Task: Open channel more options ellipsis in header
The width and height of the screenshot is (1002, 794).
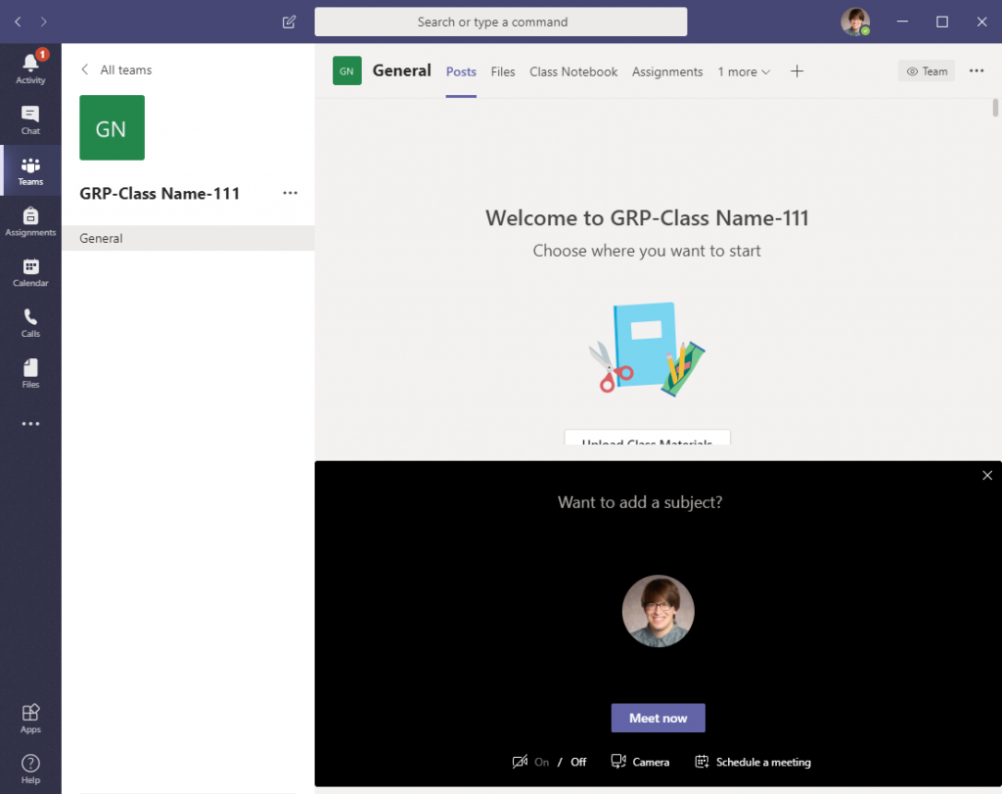Action: 977,70
